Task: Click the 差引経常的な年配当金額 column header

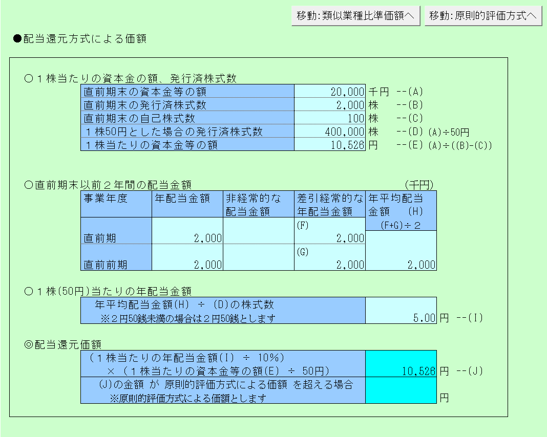Action: click(330, 204)
